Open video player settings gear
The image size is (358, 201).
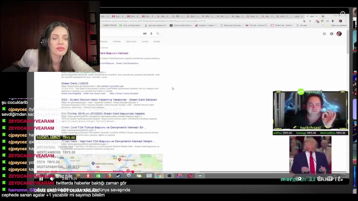pos(319,179)
